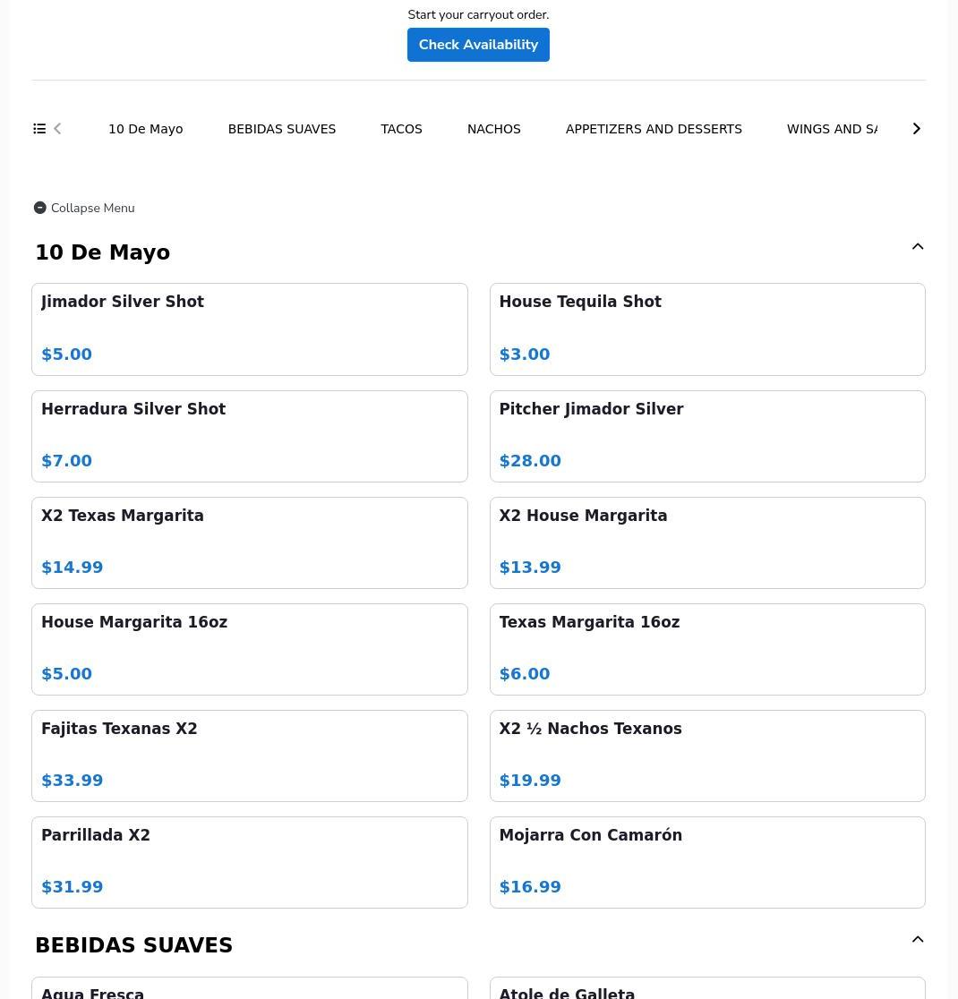This screenshot has height=999, width=958.
Task: Switch to the TACOS tab
Action: tap(401, 129)
